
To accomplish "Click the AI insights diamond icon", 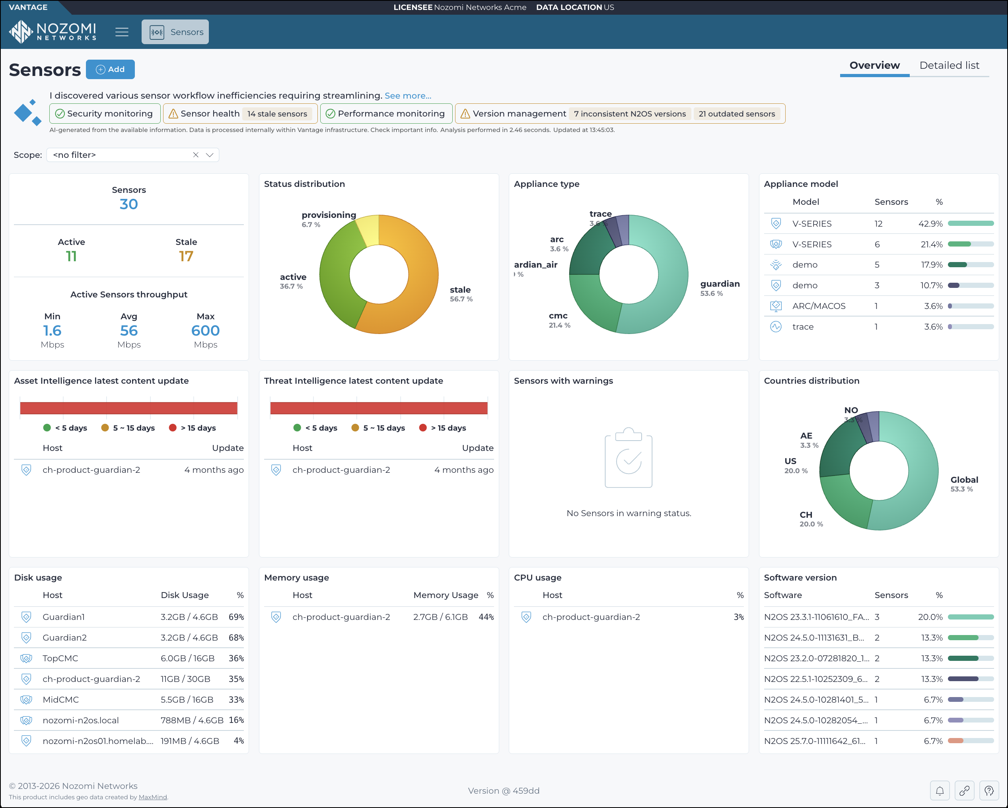I will click(27, 113).
